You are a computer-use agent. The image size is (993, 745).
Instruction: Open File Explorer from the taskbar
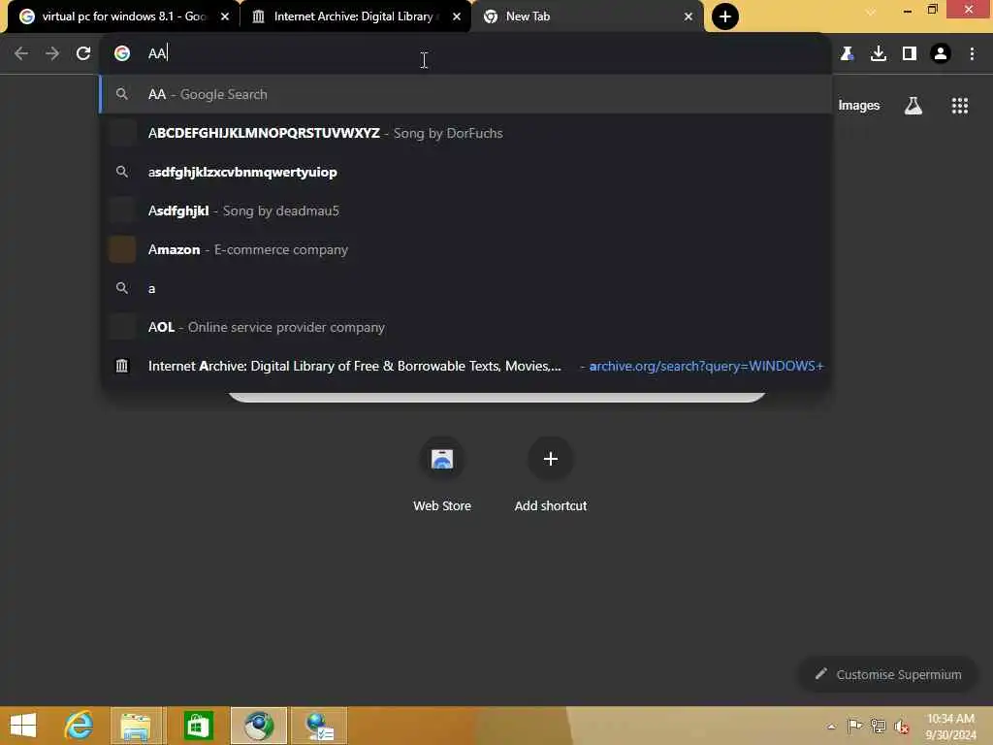(x=136, y=726)
